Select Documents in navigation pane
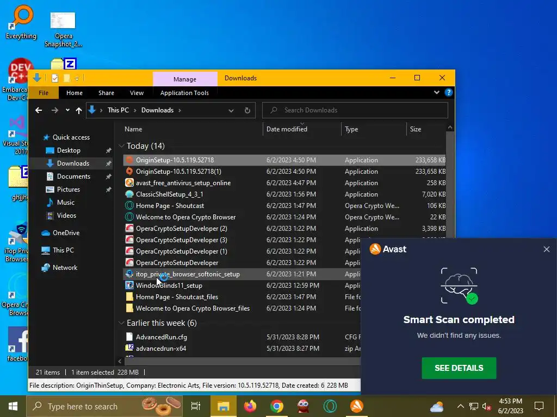 [x=73, y=176]
